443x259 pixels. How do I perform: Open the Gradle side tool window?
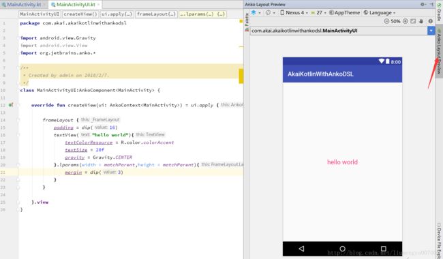[x=439, y=13]
